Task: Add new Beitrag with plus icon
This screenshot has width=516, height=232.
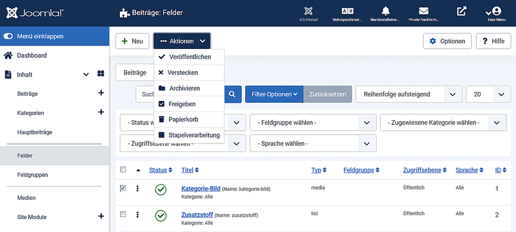Action: click(101, 93)
